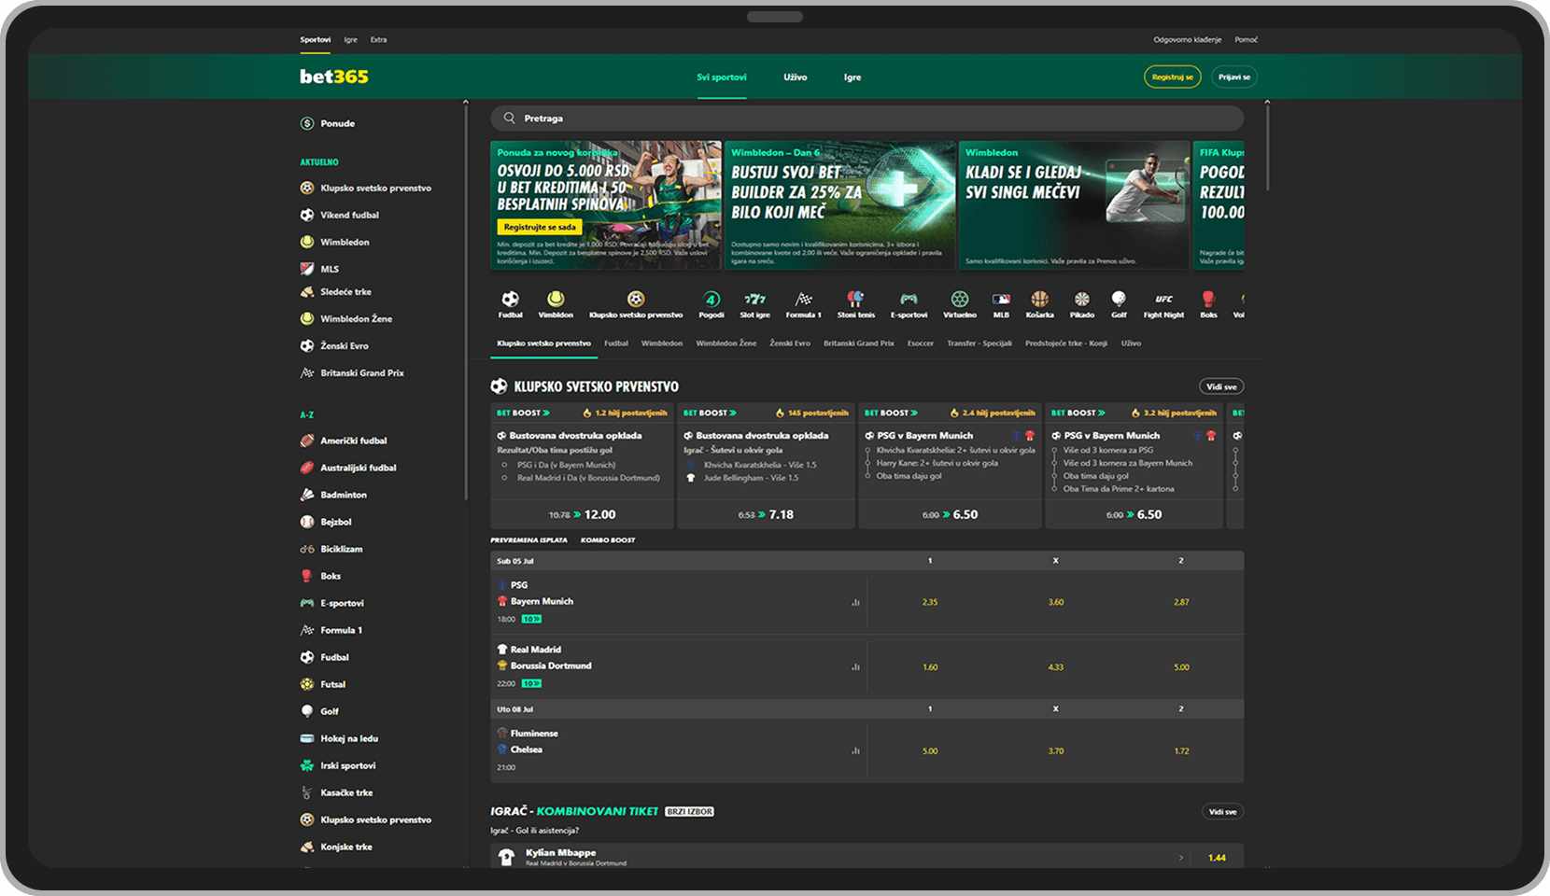Image resolution: width=1550 pixels, height=896 pixels.
Task: Select the Transfer - Specijali sub-tab
Action: (979, 343)
